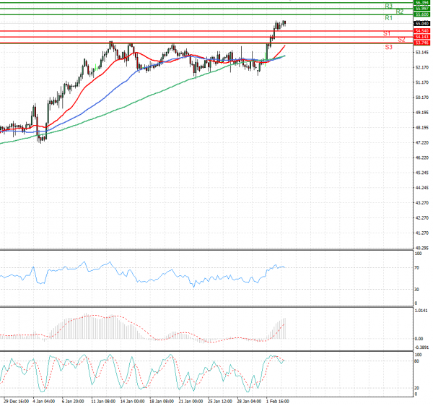Click the stochastic 80 level label

coord(416,361)
